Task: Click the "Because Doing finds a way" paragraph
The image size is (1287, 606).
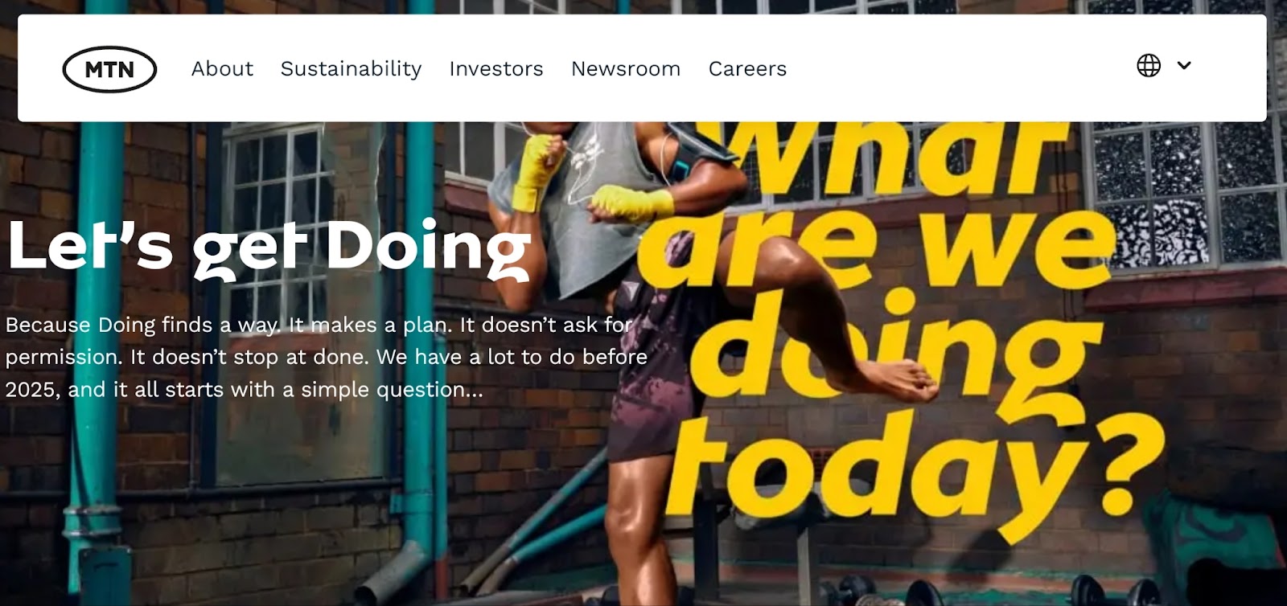Action: point(326,357)
